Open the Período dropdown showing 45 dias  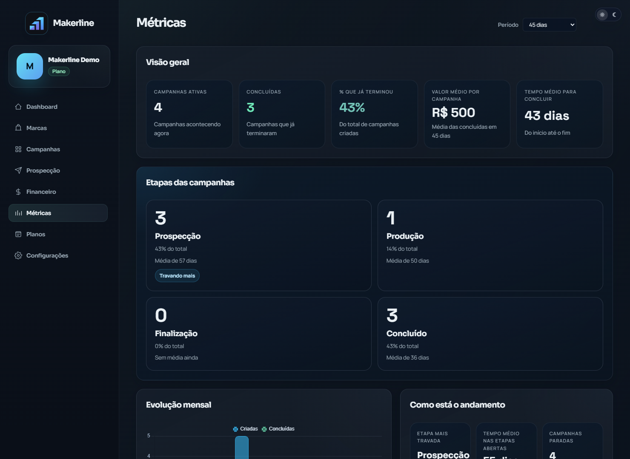pyautogui.click(x=549, y=25)
